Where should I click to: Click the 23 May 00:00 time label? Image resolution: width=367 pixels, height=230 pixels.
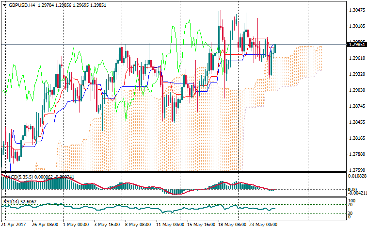pyautogui.click(x=263, y=225)
